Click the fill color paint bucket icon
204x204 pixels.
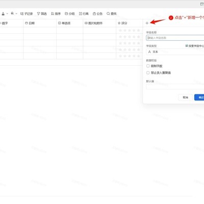click(x=12, y=13)
